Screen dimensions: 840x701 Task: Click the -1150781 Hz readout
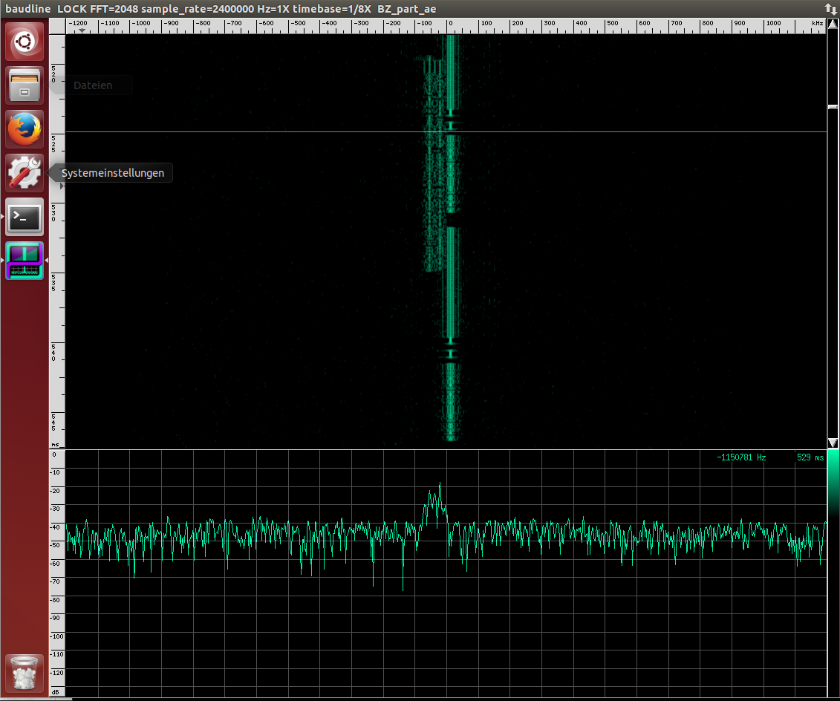click(741, 457)
